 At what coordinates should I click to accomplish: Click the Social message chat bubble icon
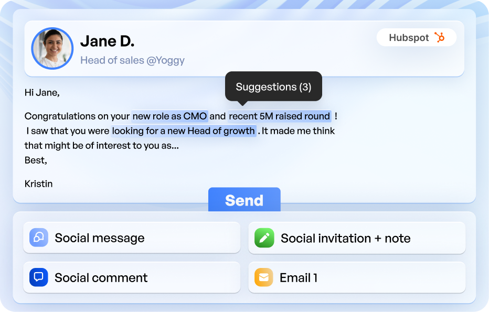39,238
